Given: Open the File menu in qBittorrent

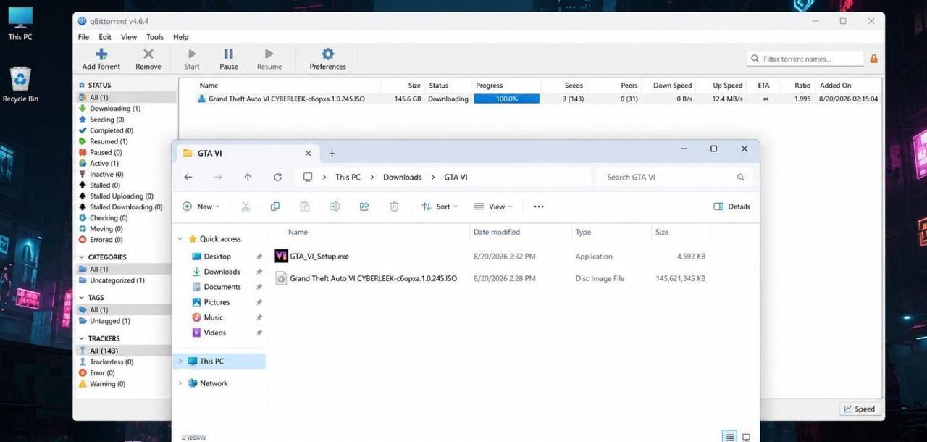Looking at the screenshot, I should point(83,37).
